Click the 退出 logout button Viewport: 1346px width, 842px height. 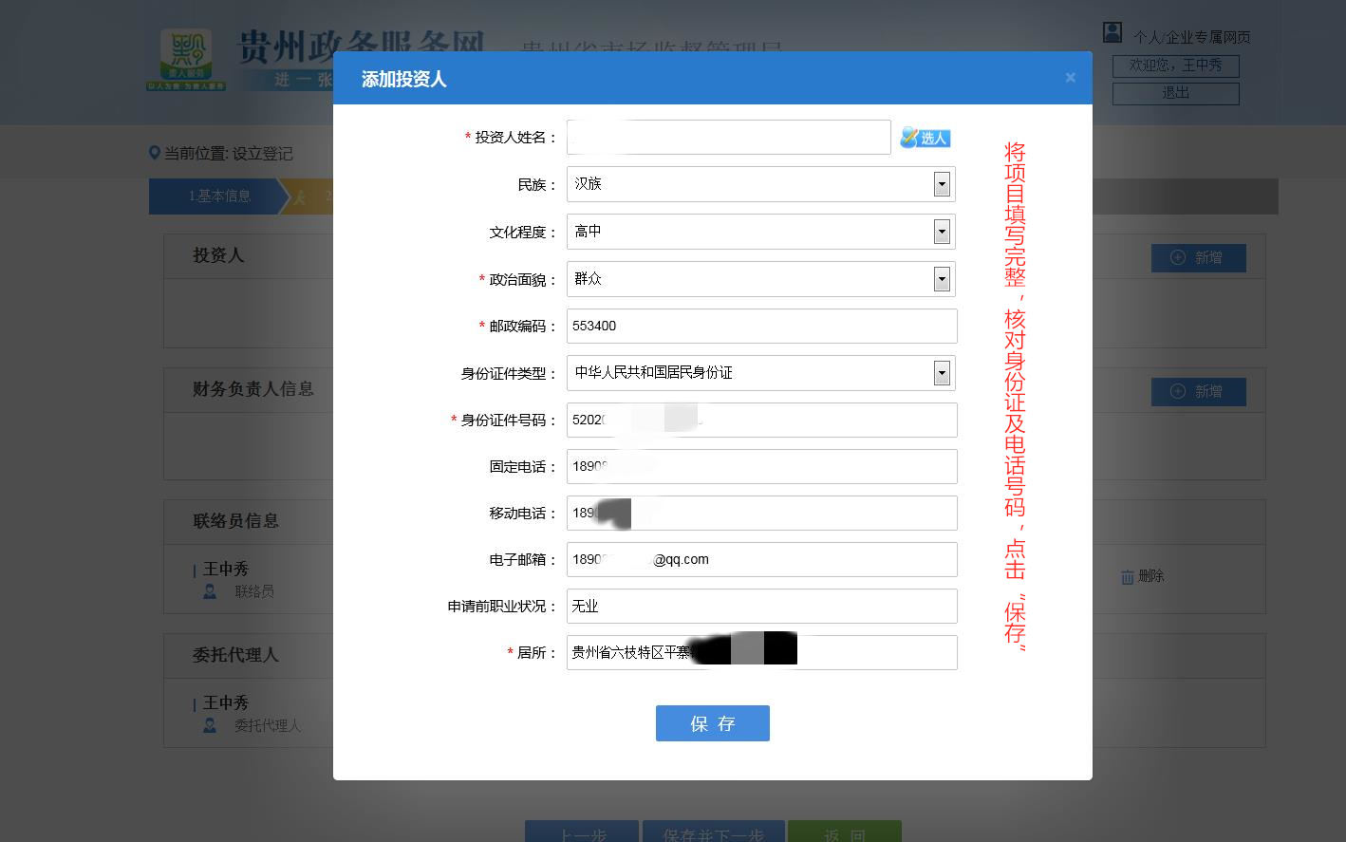1175,93
